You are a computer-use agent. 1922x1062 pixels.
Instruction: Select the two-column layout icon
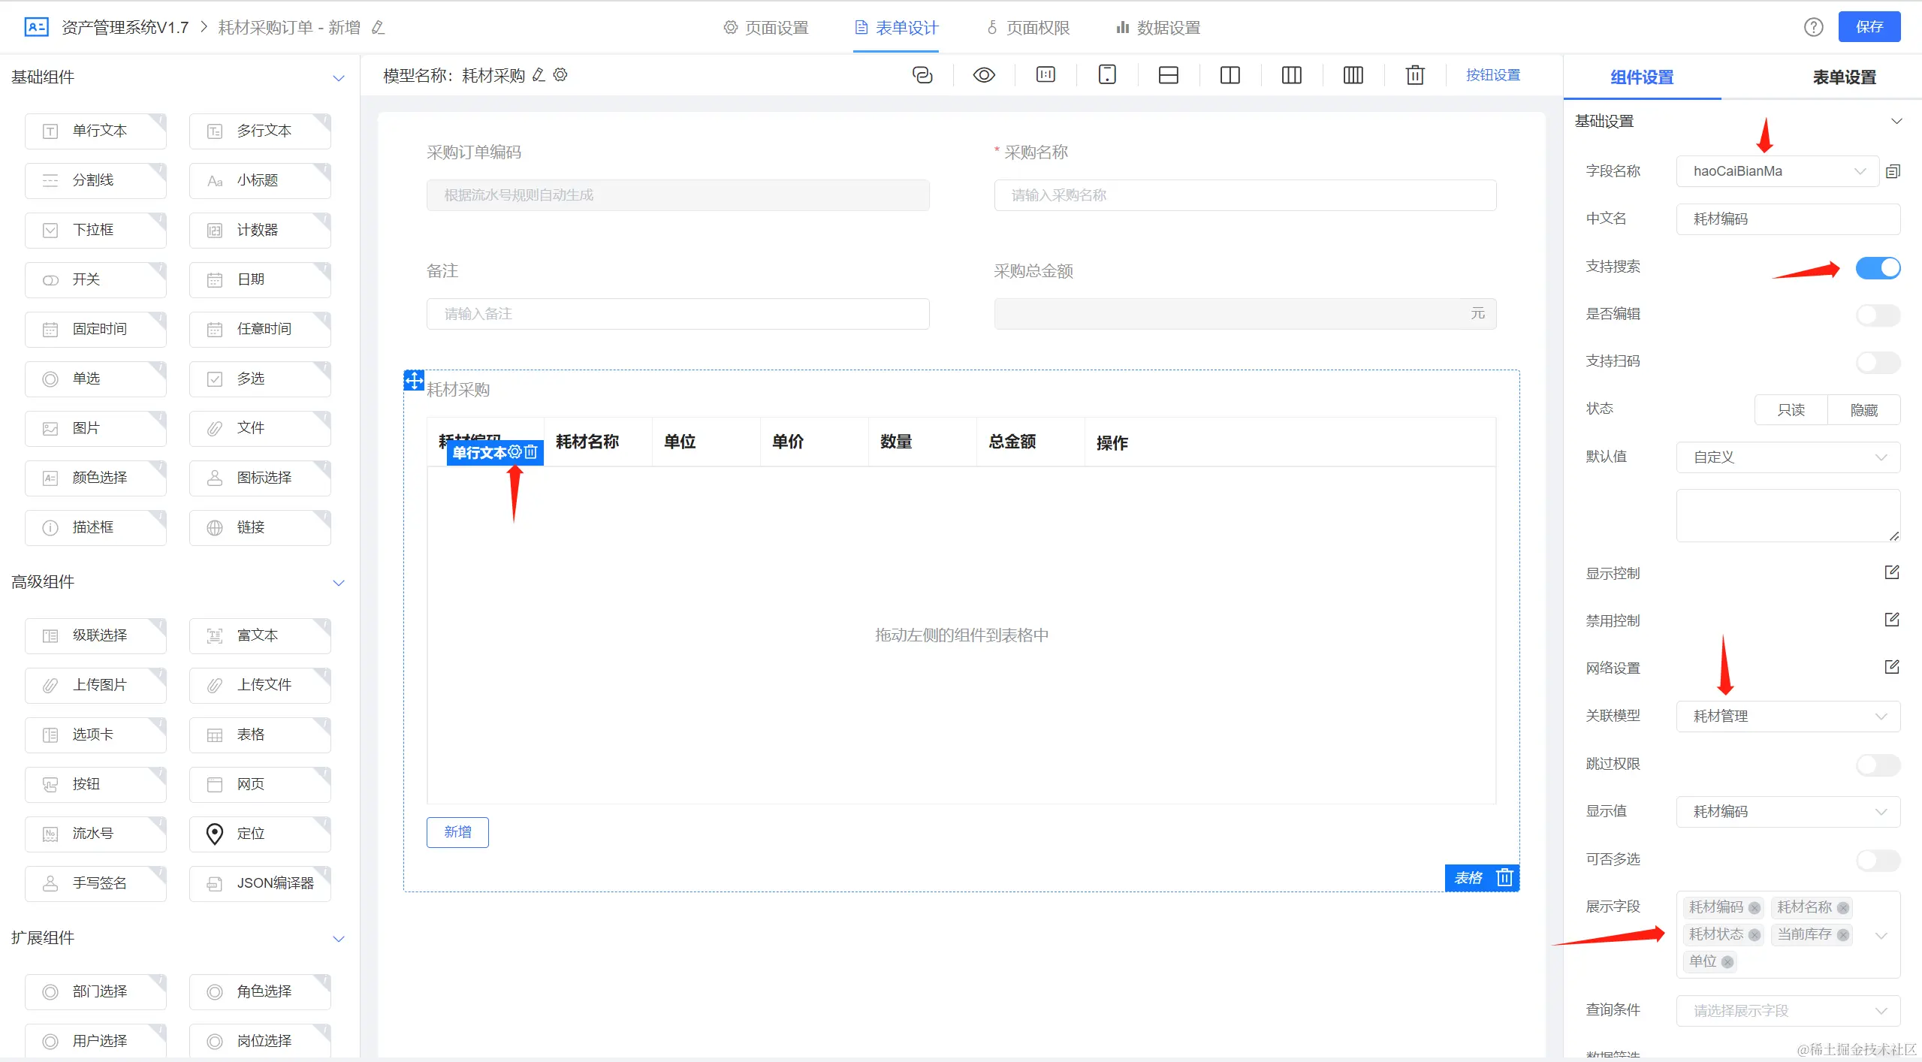coord(1230,75)
